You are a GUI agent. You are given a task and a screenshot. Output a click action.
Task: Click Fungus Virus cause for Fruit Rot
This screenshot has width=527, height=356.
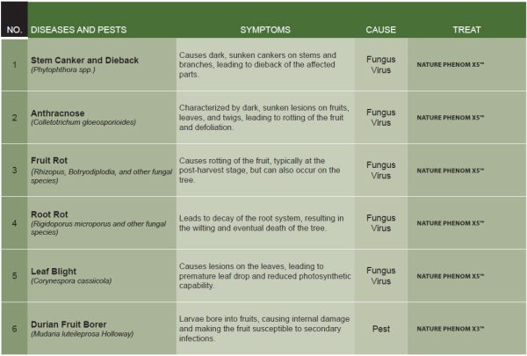380,170
